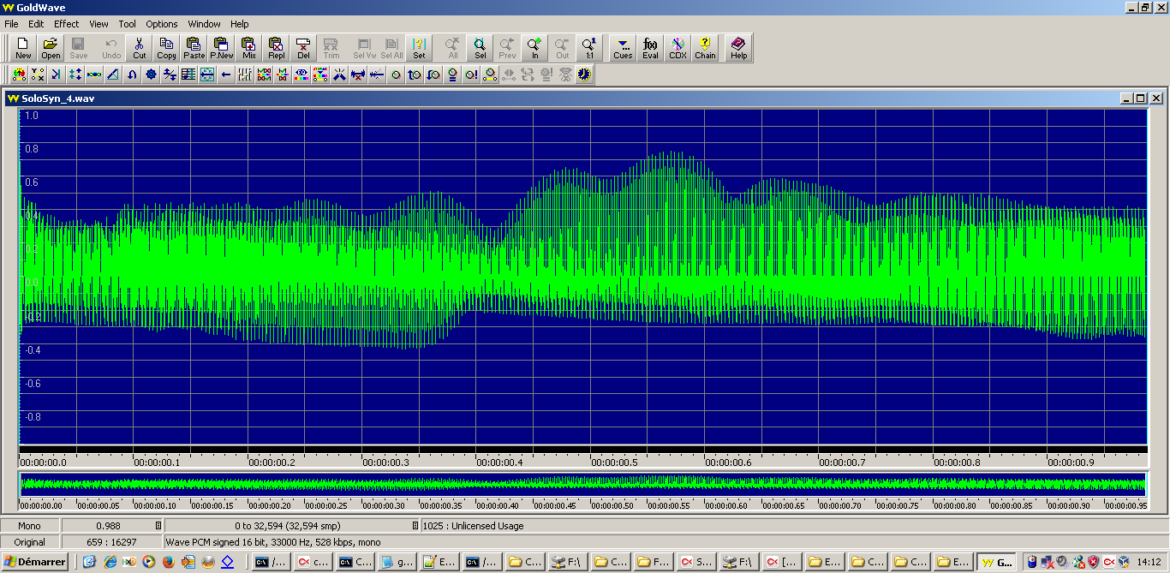Image resolution: width=1170 pixels, height=573 pixels.
Task: Click the Paste toolbar button
Action: [x=194, y=48]
